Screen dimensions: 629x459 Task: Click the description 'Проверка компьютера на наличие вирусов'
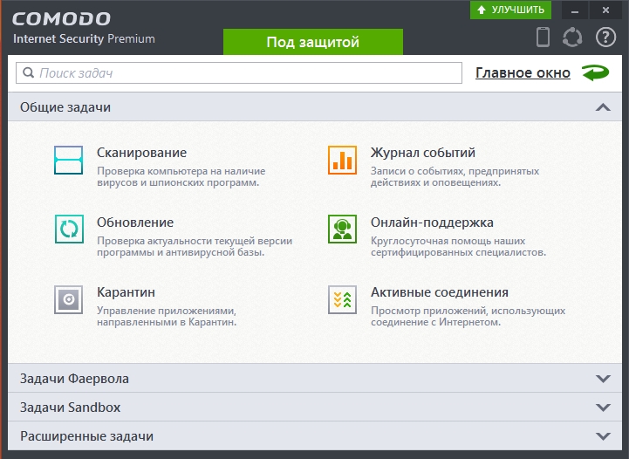[x=181, y=176]
